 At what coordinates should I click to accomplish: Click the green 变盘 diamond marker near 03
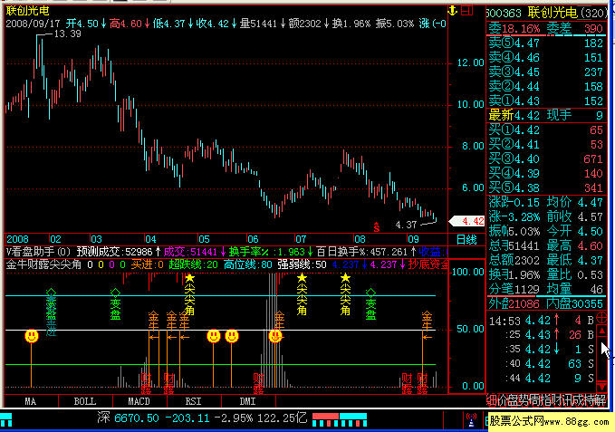tap(115, 304)
